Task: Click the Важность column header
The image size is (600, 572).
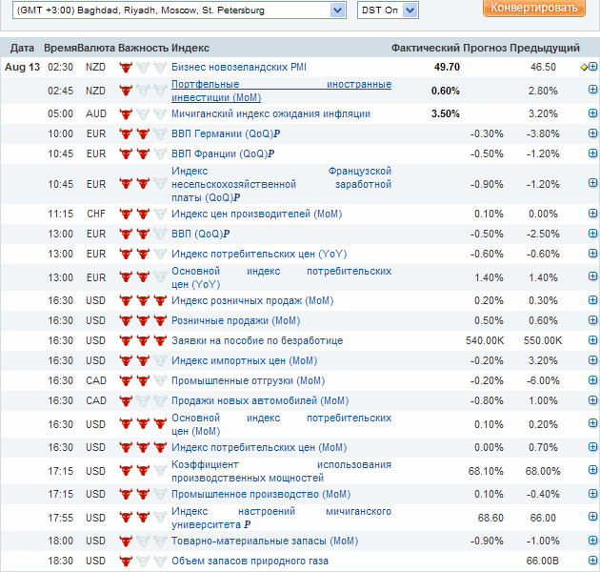Action: click(x=143, y=48)
